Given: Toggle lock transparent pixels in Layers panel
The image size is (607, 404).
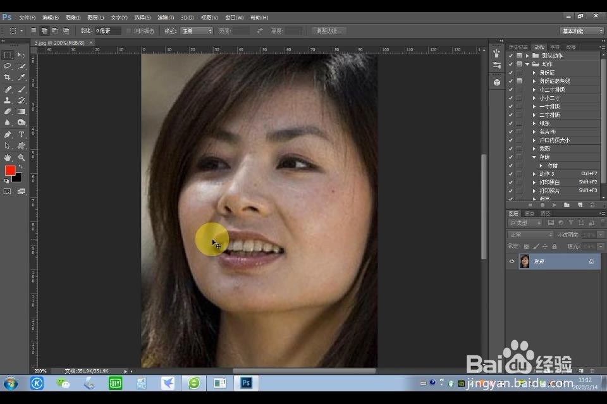Looking at the screenshot, I should point(526,247).
